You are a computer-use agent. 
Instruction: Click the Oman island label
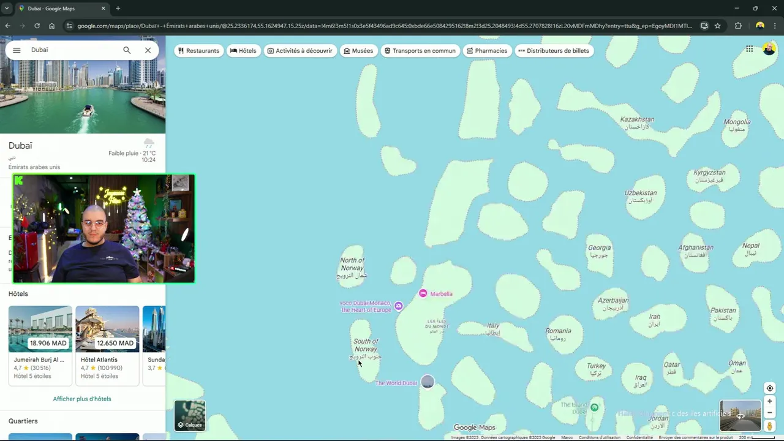(x=737, y=366)
